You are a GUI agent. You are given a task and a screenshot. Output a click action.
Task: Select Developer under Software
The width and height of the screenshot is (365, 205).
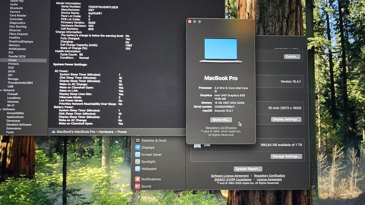[x=14, y=121]
